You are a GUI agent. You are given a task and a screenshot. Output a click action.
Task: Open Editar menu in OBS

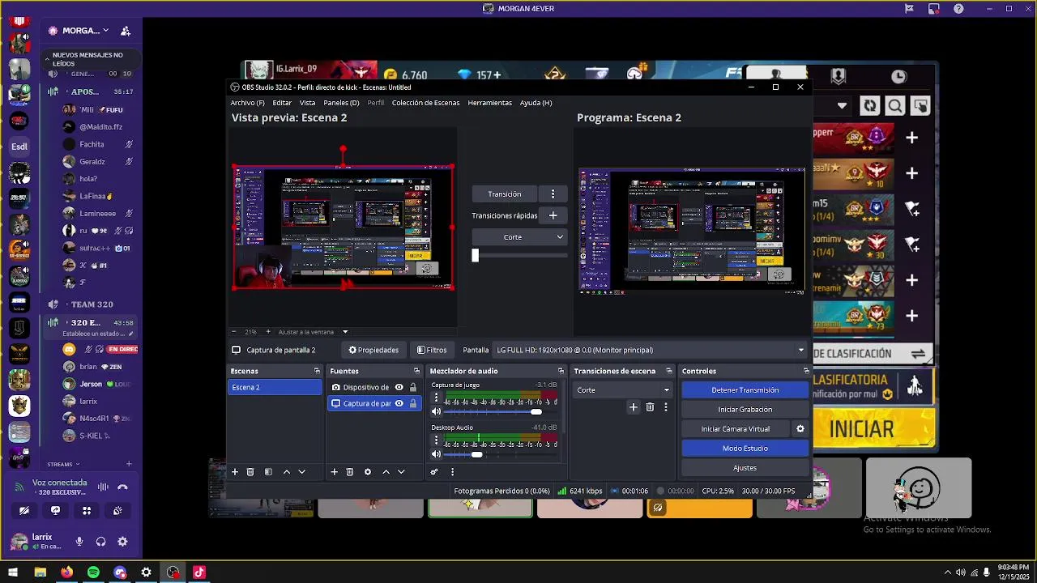[282, 103]
